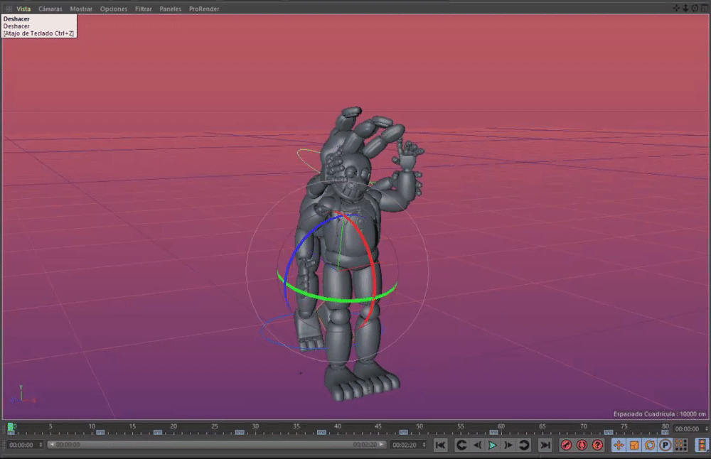
Task: Step back one frame
Action: [x=477, y=445]
